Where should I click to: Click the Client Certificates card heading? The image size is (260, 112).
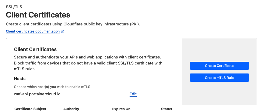point(35,49)
